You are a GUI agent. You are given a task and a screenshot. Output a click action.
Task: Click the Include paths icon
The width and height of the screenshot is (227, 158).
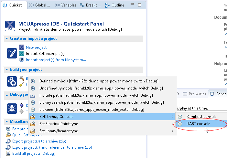tap(33, 95)
